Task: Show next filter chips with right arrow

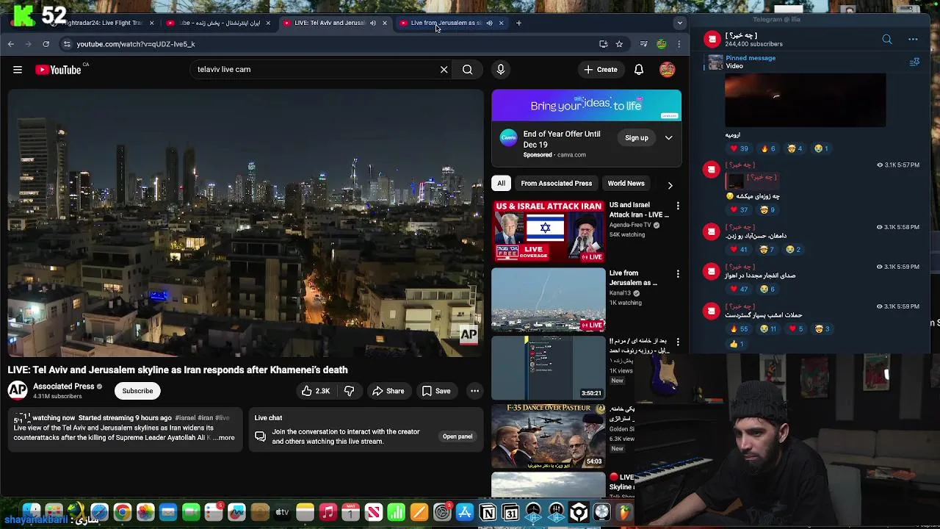Action: tap(670, 185)
